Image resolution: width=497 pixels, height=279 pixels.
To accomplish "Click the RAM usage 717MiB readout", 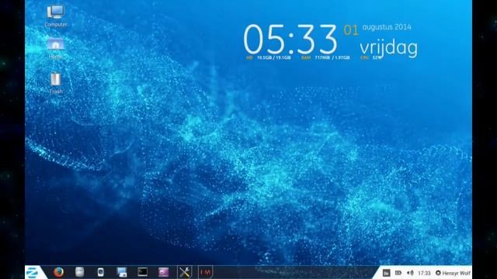I will [325, 57].
